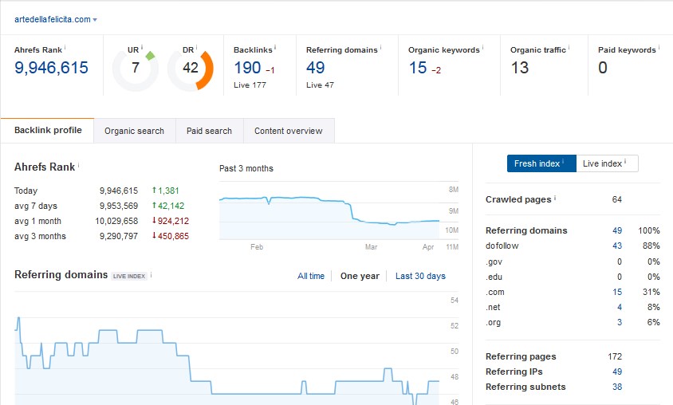673x405 pixels.
Task: Click Ahrefs Rank past 3 months chart
Action: (330, 211)
